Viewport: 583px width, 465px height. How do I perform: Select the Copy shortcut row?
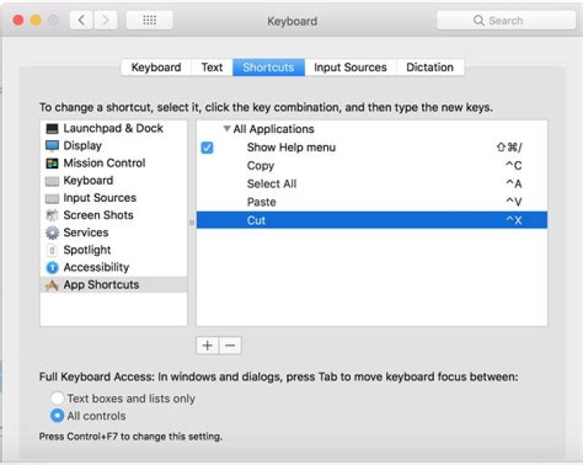click(372, 165)
